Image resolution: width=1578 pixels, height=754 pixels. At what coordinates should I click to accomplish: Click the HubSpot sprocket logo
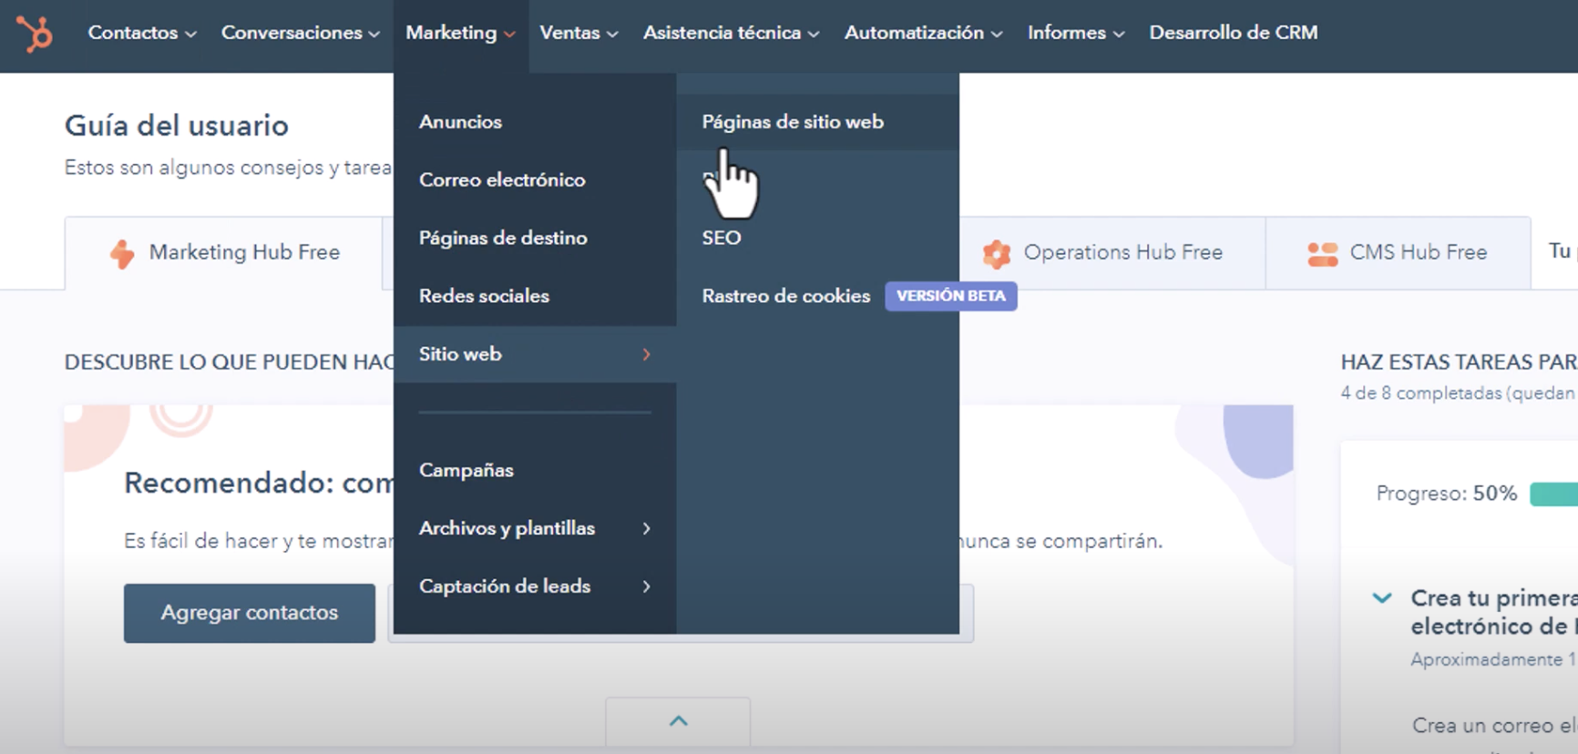pyautogui.click(x=35, y=34)
